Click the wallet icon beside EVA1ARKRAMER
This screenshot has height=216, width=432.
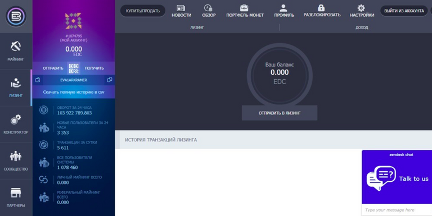click(x=38, y=80)
